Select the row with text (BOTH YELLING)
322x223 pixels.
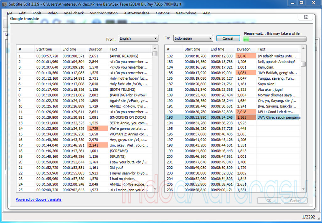pyautogui.click(x=85, y=89)
